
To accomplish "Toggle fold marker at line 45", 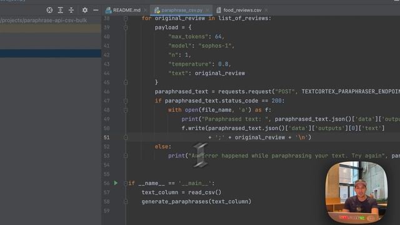I will pyautogui.click(x=126, y=82).
